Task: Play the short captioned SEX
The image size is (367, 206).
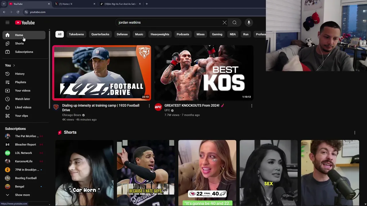Action: 269,173
